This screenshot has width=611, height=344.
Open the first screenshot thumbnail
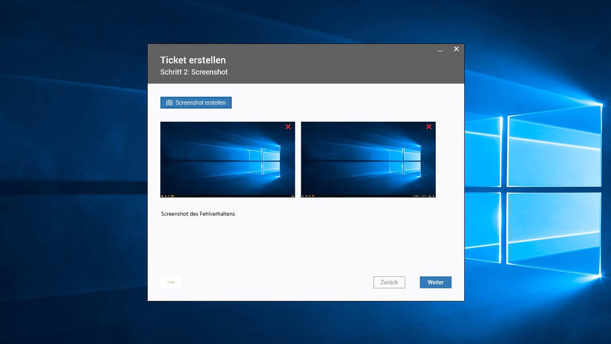pos(227,159)
